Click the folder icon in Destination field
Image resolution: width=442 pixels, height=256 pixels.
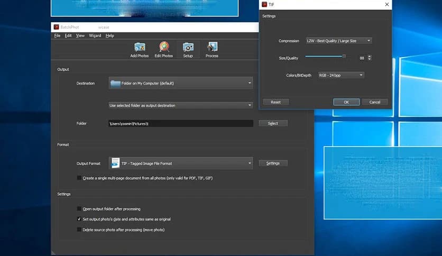115,83
